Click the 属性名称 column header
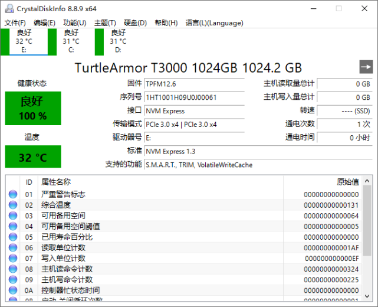This screenshot has height=307, width=378. (160, 182)
